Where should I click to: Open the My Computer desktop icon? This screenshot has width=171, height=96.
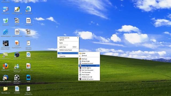(x=6, y=9)
